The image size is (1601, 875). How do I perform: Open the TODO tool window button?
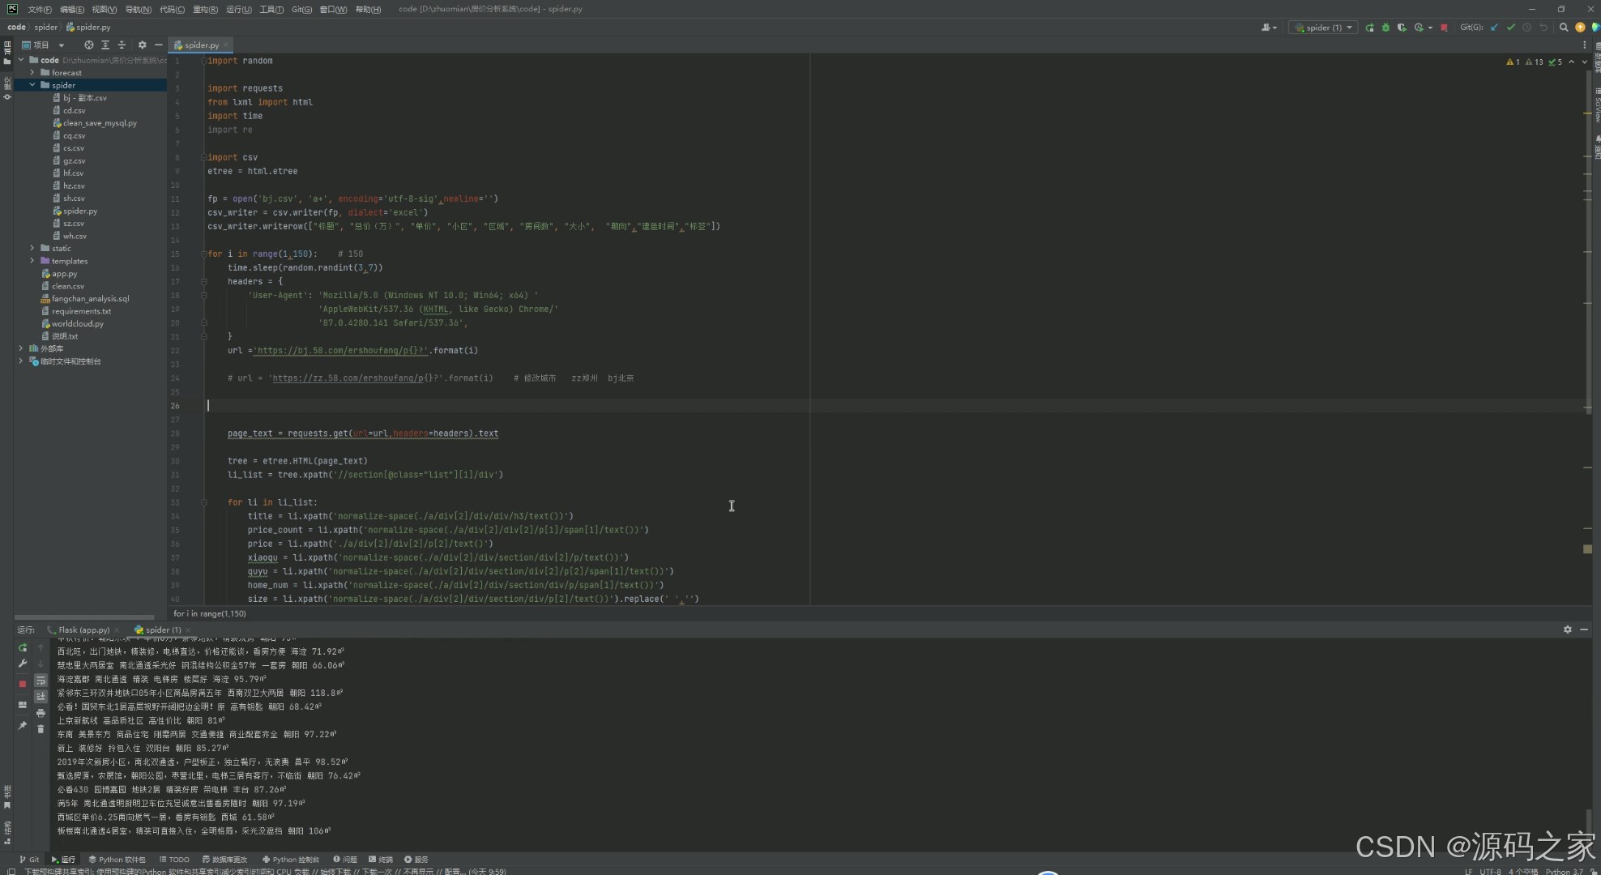pos(174,860)
